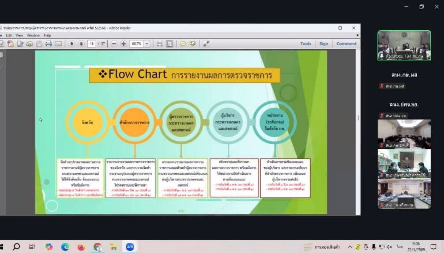Click the highlight text tool icon
Screen dimensions: 444x253
[192, 44]
